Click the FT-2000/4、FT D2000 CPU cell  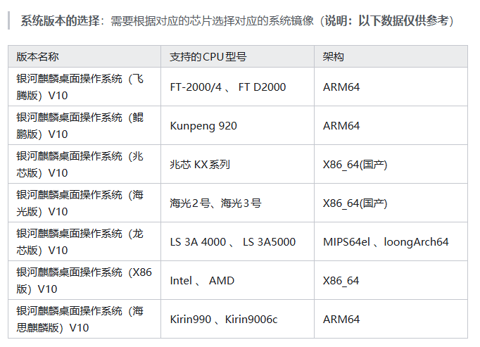pos(228,87)
